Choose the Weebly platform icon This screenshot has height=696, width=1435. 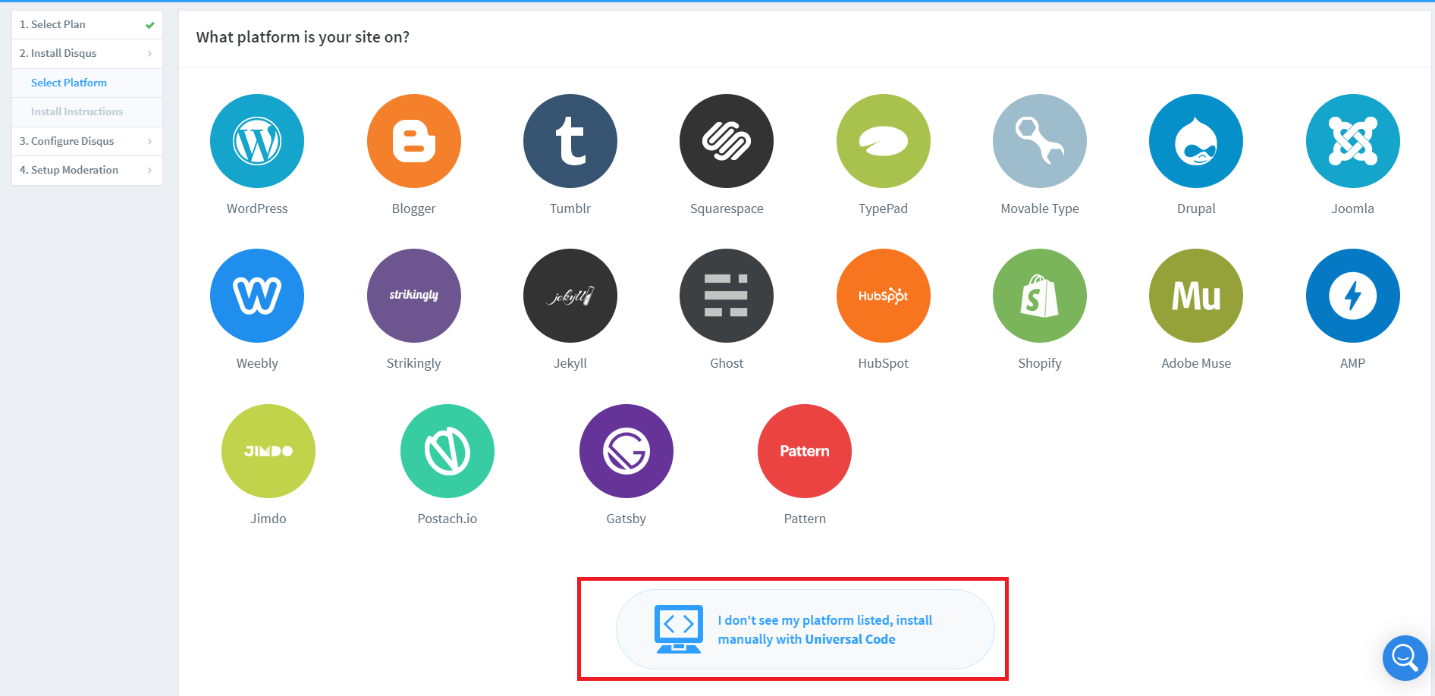tap(257, 296)
